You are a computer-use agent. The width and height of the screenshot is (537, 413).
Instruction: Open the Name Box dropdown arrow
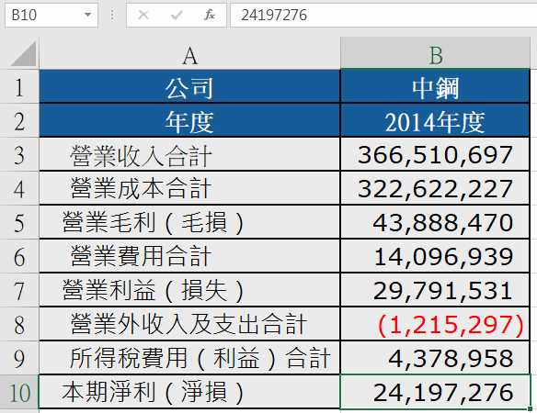(87, 15)
